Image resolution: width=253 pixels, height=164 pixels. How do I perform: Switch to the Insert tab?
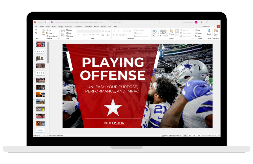coord(48,27)
